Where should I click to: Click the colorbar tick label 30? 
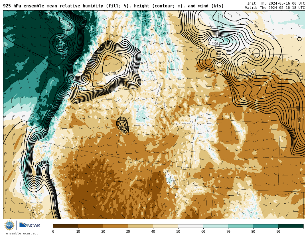coord(128,232)
